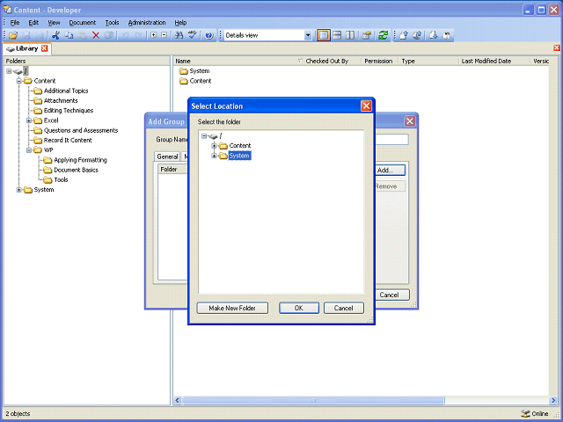This screenshot has width=563, height=422.
Task: Click the vertical split layout icon
Action: tap(350, 35)
